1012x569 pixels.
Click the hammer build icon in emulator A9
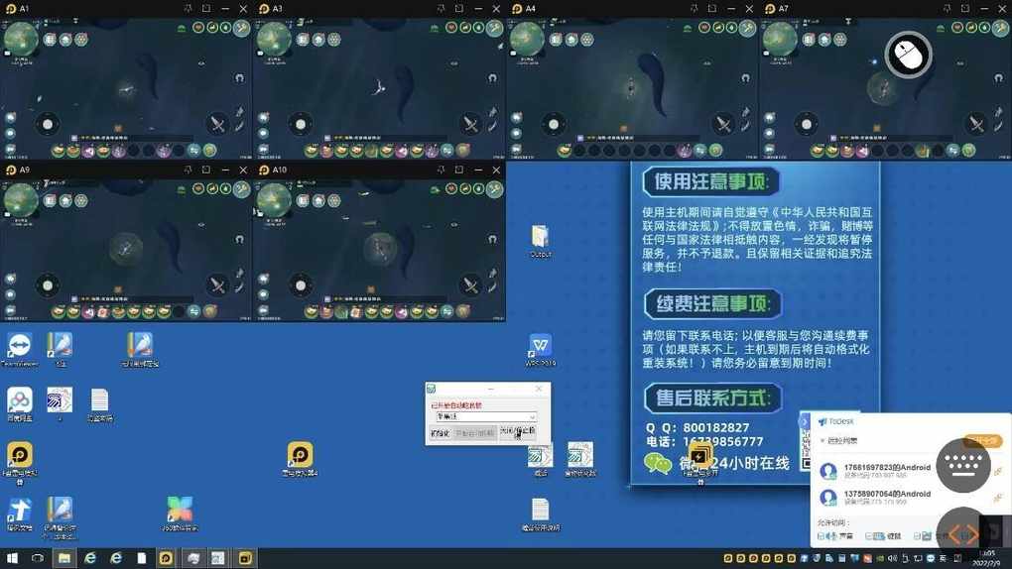pos(241,189)
